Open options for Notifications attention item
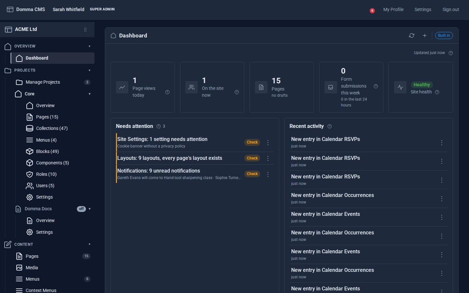This screenshot has width=469, height=293. [x=268, y=174]
